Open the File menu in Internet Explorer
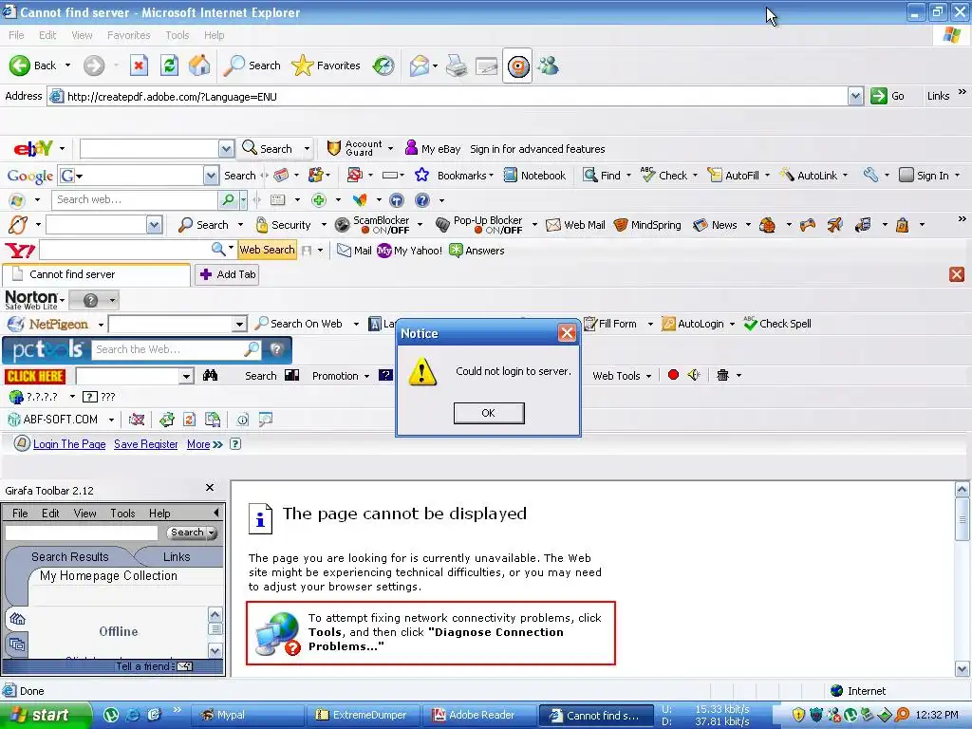 pos(16,35)
